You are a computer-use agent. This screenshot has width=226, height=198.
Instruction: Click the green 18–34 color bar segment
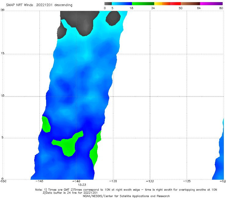point(143,4)
